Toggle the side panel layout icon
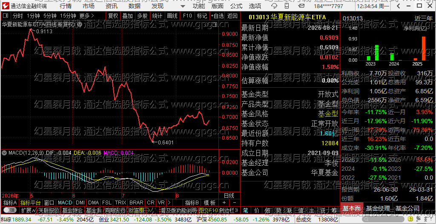Image resolution: width=436 pixels, height=224 pixels. [x=6, y=16]
